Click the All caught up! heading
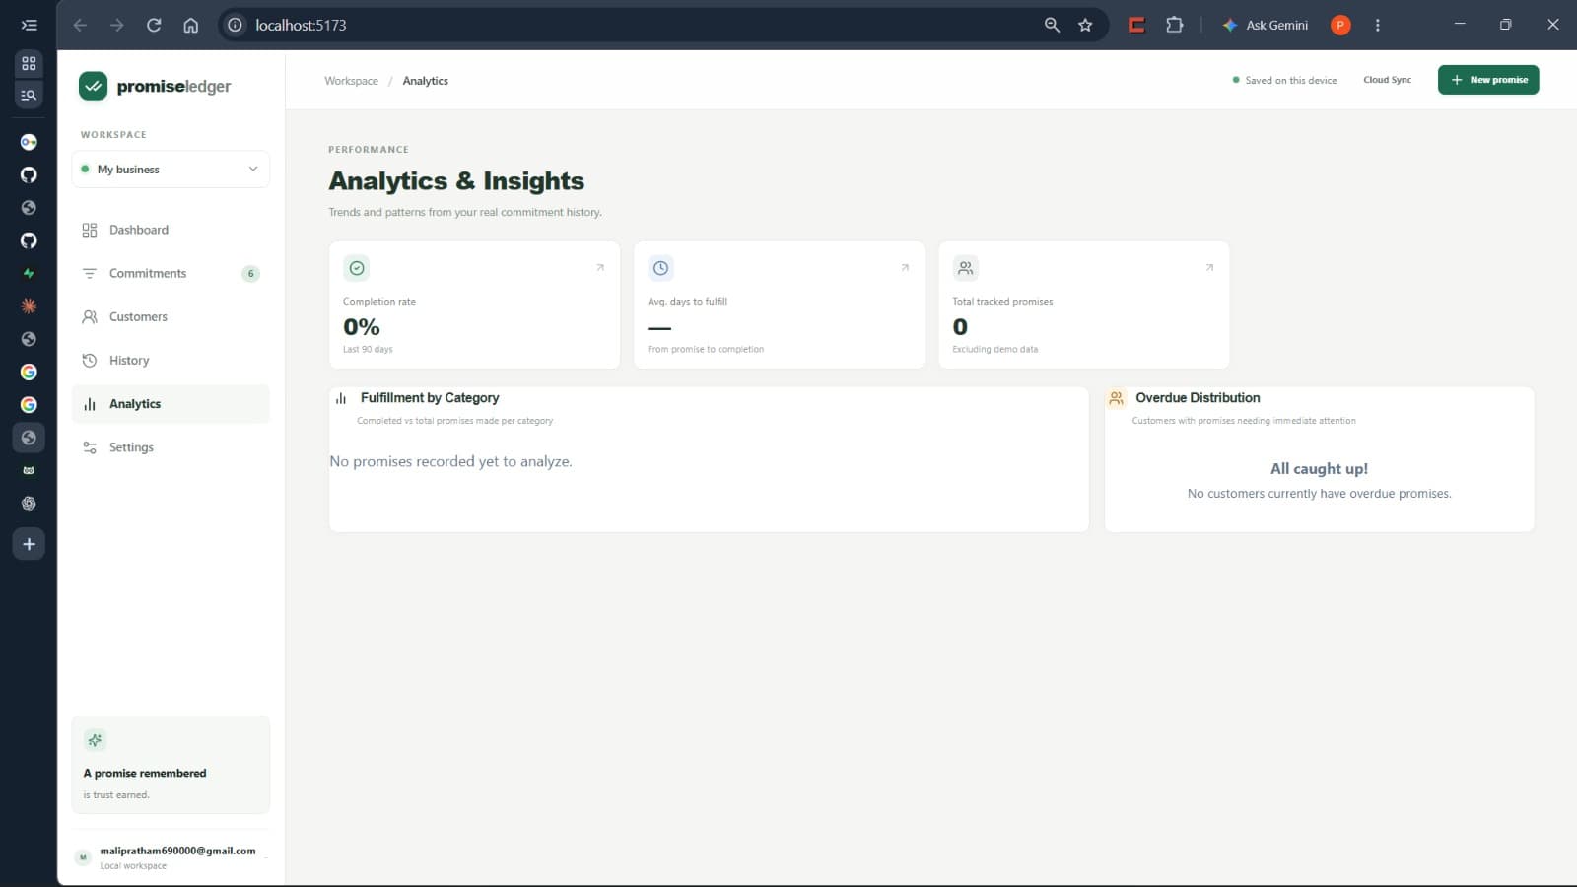This screenshot has height=887, width=1577. pos(1319,469)
